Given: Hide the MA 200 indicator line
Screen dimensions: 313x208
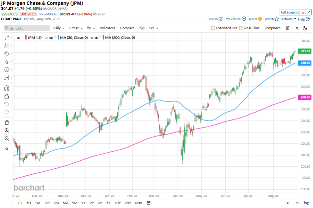Looking at the screenshot, I should [96, 38].
